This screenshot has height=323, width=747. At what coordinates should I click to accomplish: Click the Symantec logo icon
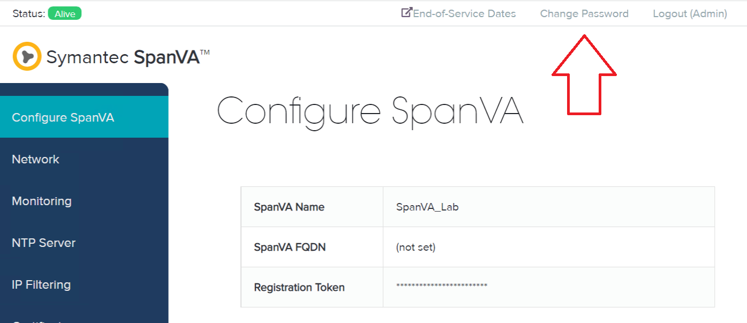[27, 56]
